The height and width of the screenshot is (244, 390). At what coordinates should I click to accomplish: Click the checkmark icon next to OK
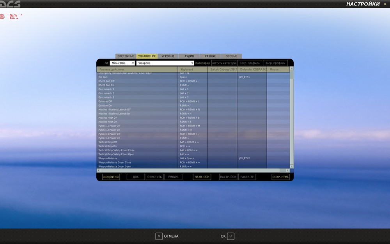[x=230, y=236]
